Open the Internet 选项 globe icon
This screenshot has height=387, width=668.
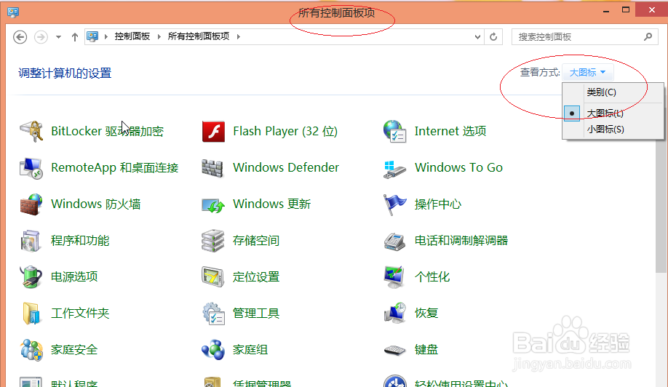(x=394, y=131)
